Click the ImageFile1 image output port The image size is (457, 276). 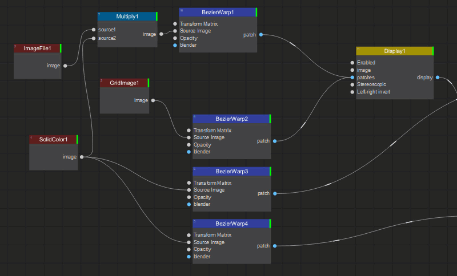tap(65, 66)
